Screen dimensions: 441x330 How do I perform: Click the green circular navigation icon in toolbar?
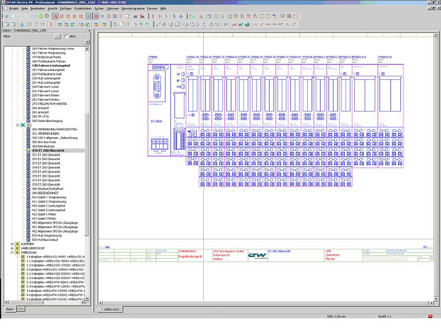click(40, 16)
